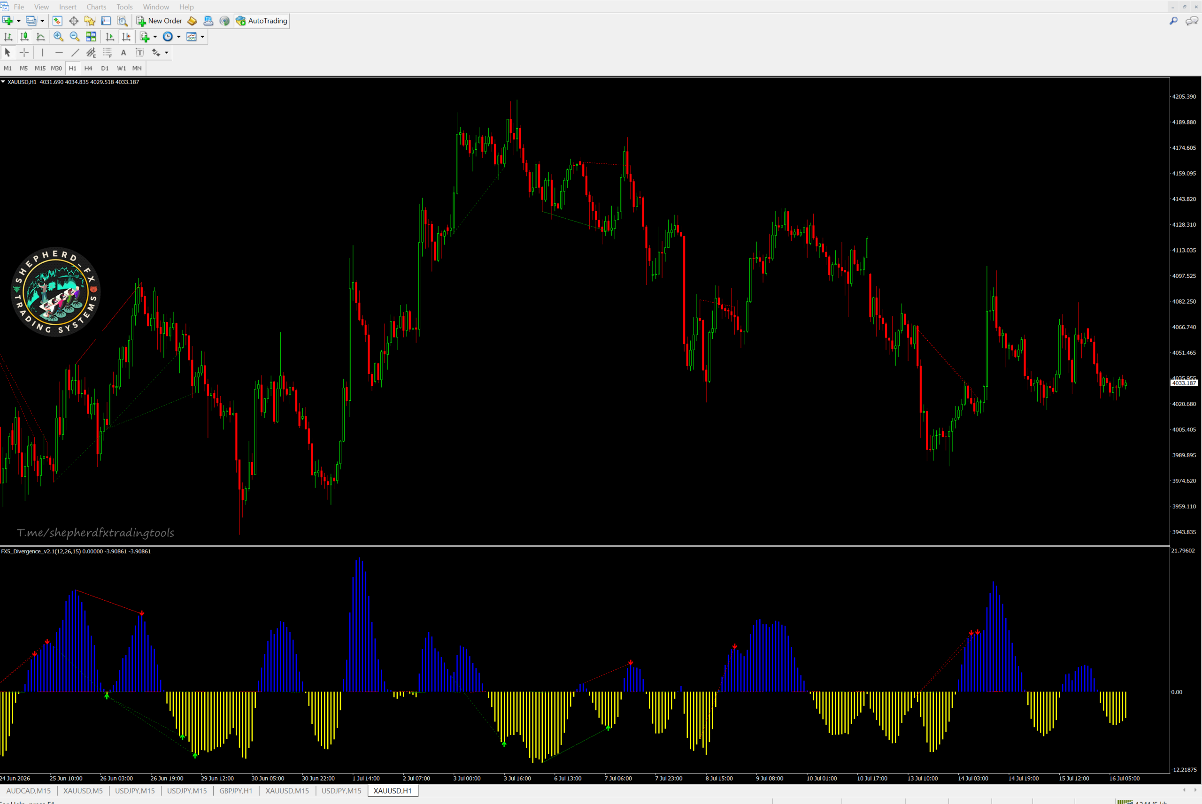This screenshot has width=1202, height=804.
Task: Switch to Line Chart mode
Action: tap(40, 37)
